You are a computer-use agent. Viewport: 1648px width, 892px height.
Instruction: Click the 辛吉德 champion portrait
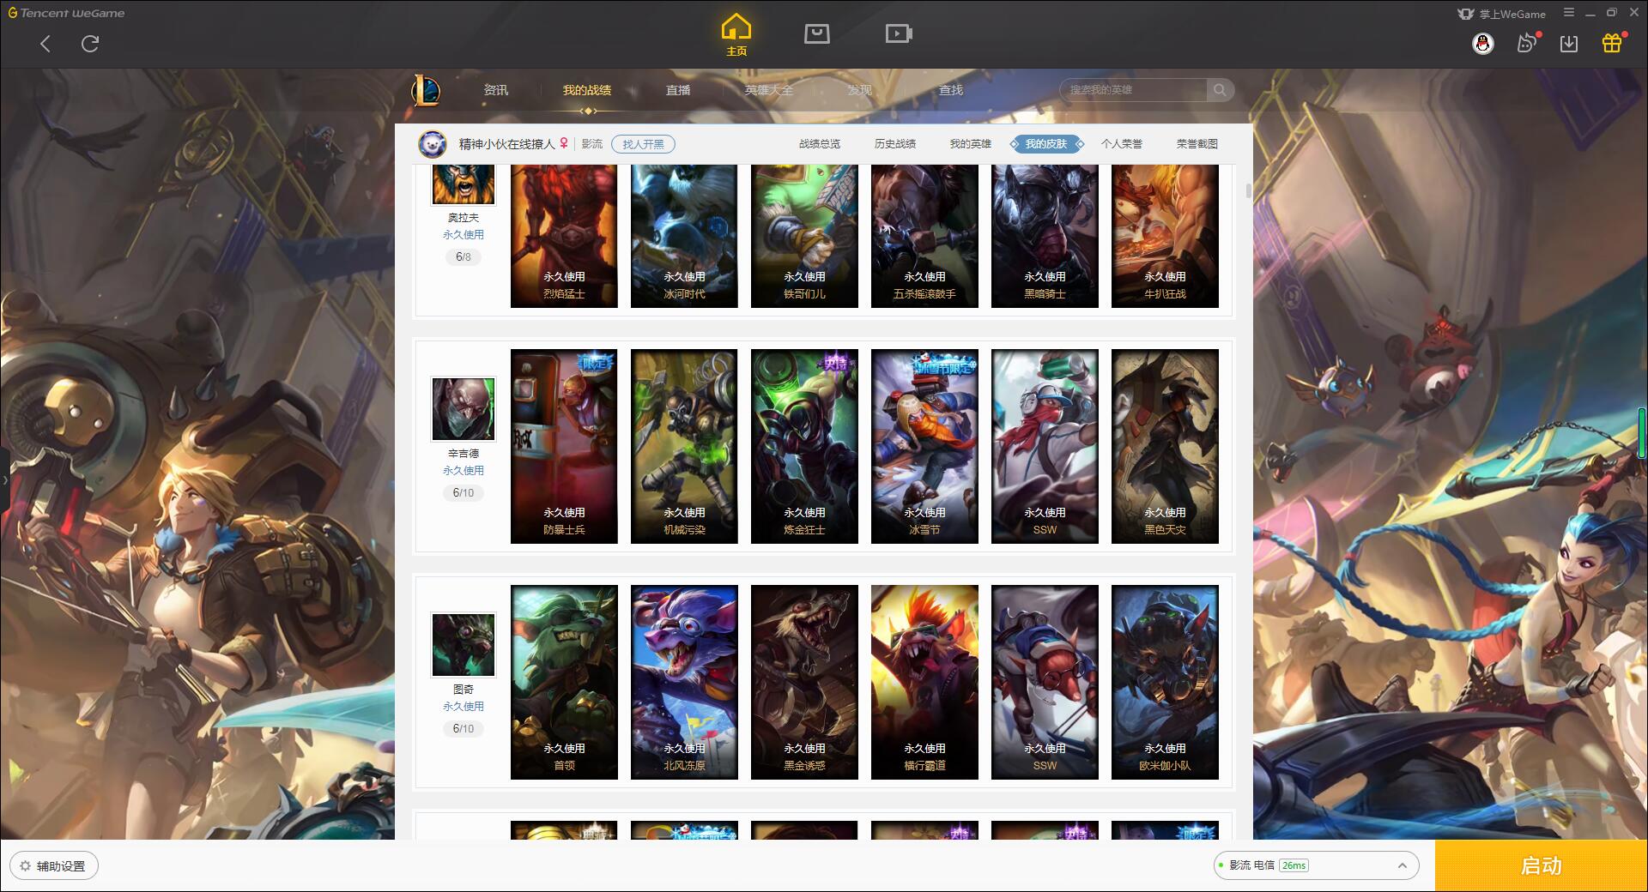click(463, 410)
